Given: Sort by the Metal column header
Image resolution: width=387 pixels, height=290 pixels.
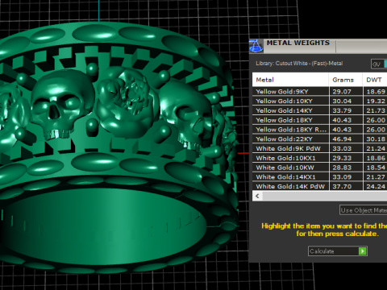Looking at the screenshot, I should click(x=290, y=80).
